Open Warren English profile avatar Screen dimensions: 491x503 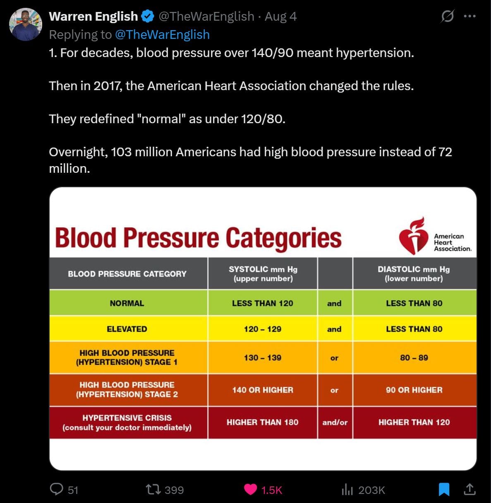[26, 24]
